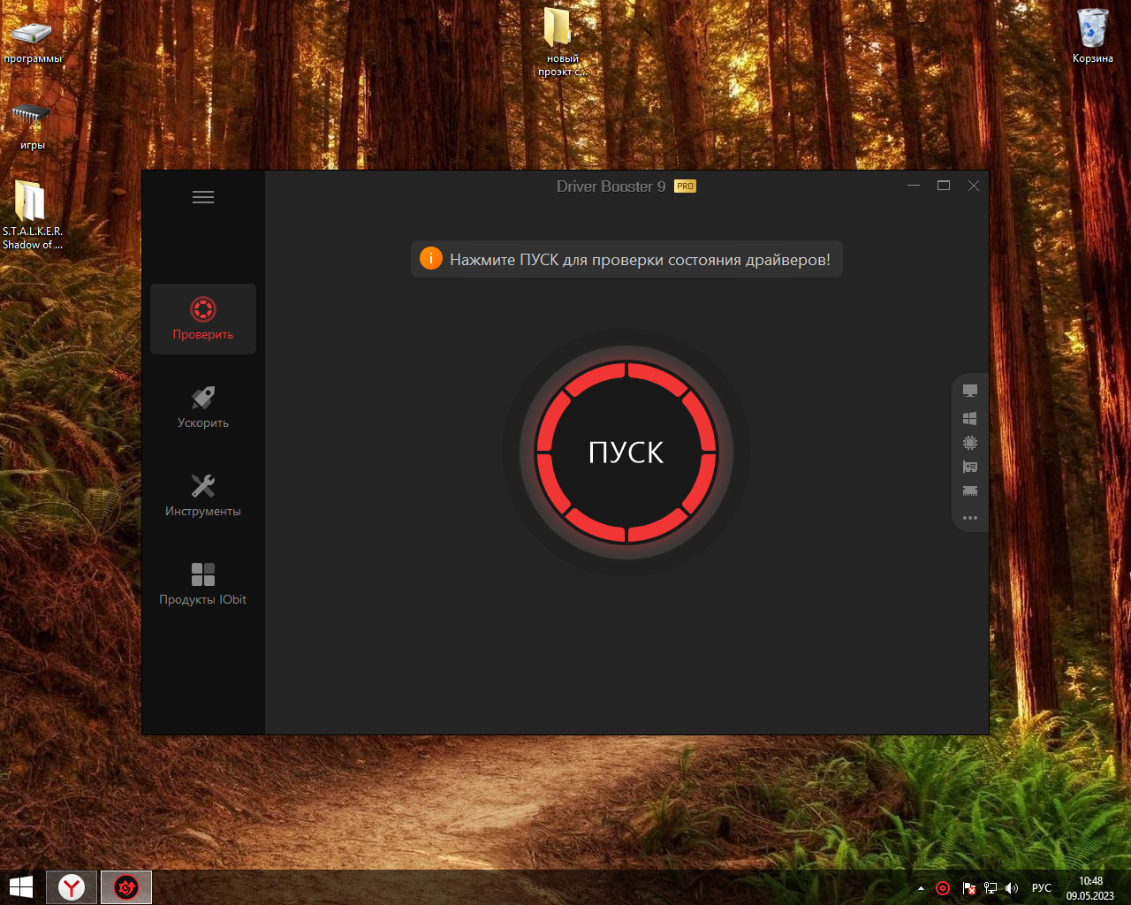Click the Windows logo icon in right panel

970,417
